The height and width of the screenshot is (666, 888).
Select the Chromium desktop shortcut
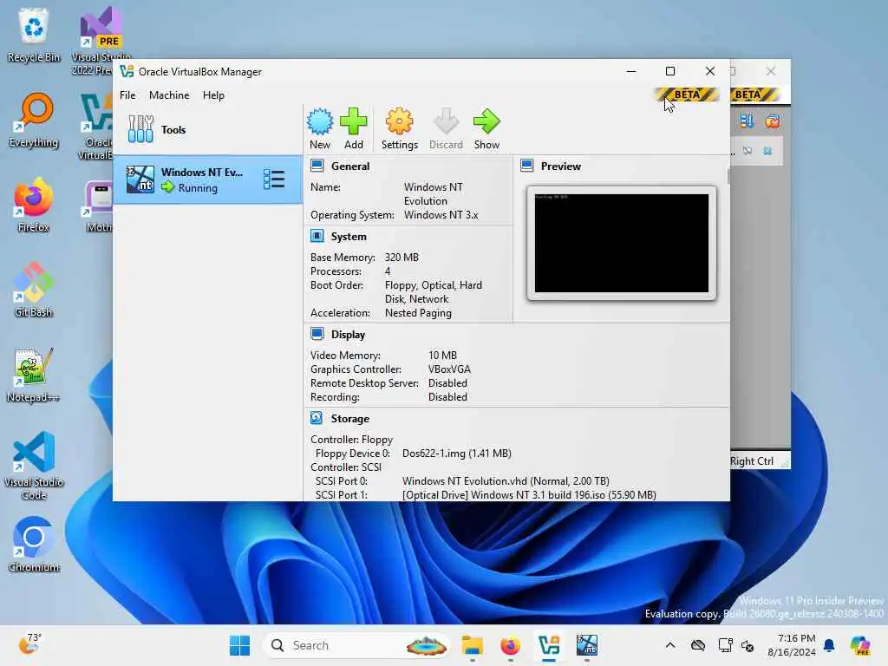point(34,545)
